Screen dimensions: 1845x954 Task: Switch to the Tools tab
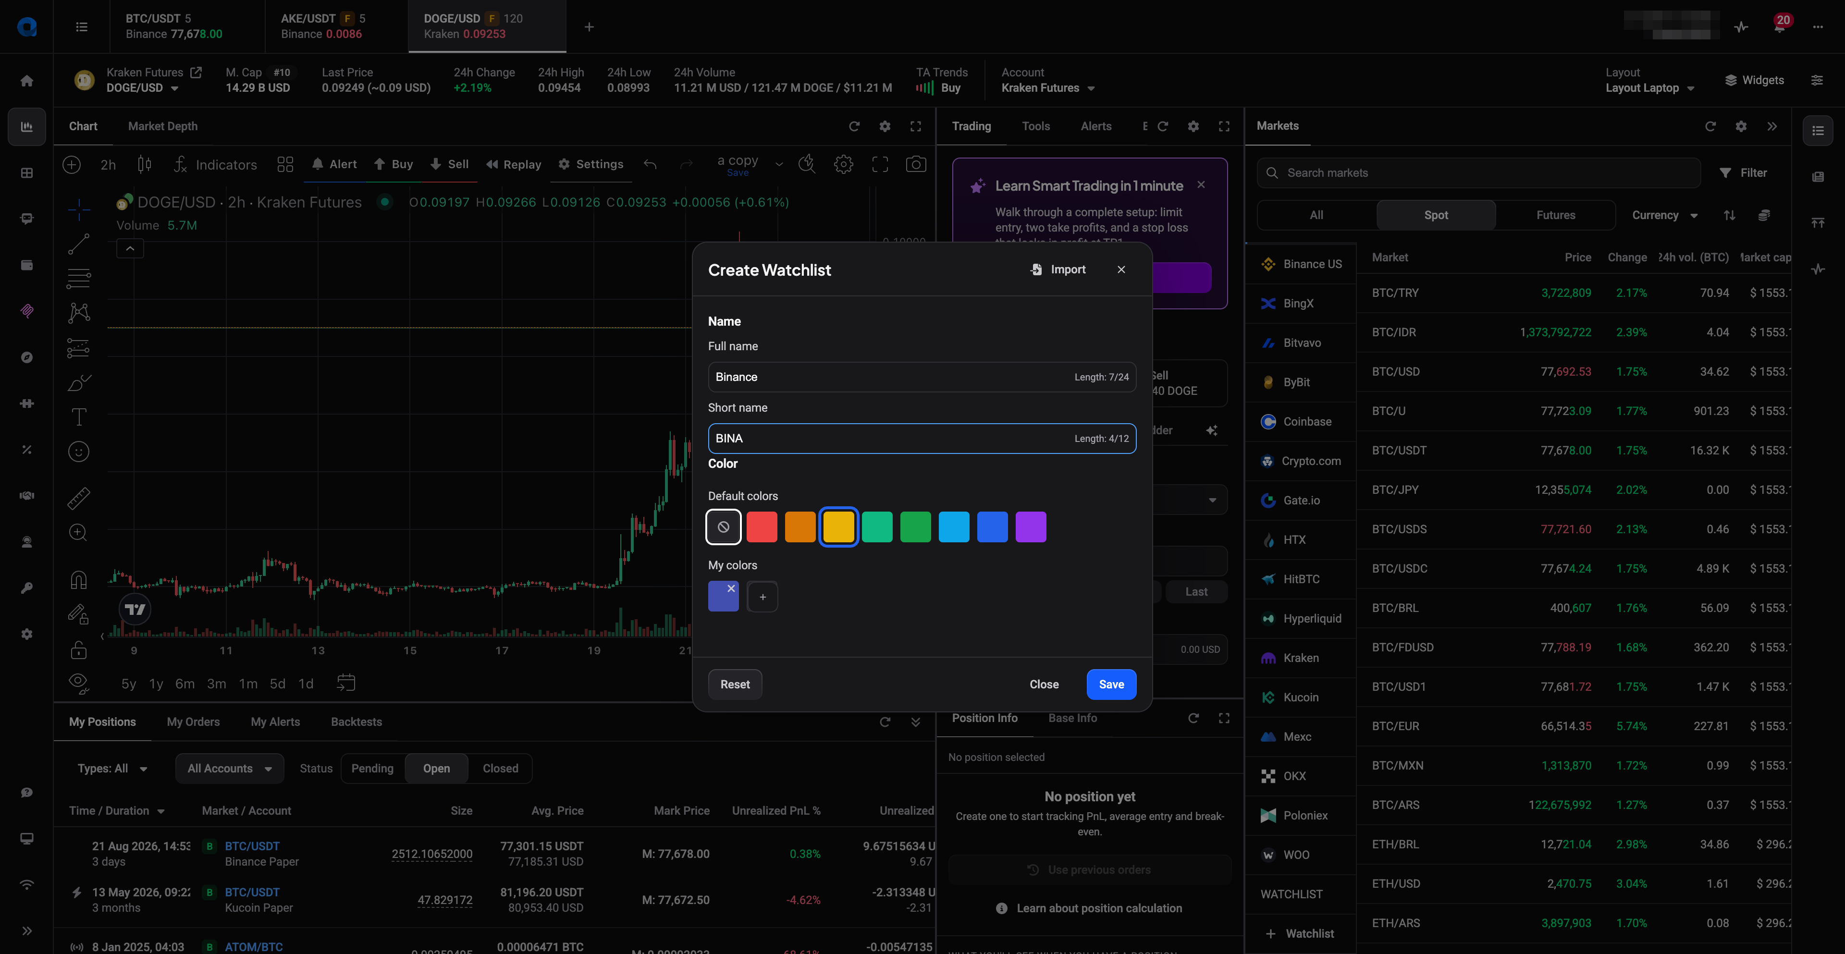(x=1035, y=126)
